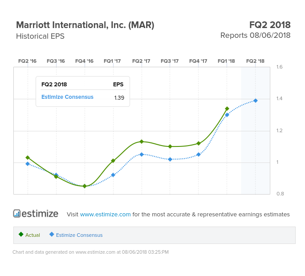Image resolution: width=305 pixels, height=276 pixels.
Task: Click the FQ3 '17 actual green point
Action: [170, 146]
